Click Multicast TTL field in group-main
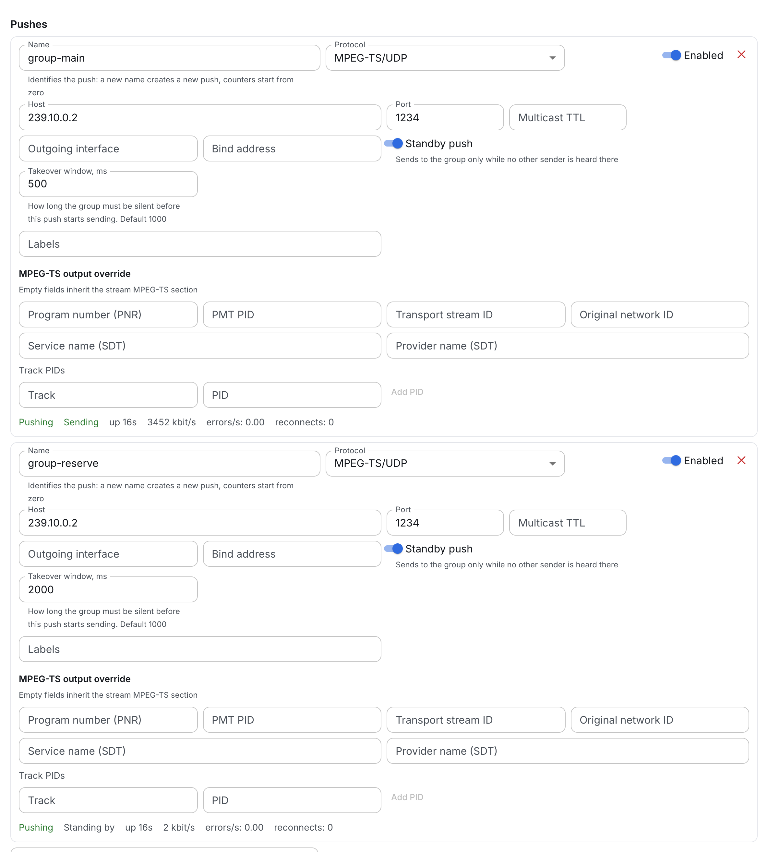 (x=568, y=117)
